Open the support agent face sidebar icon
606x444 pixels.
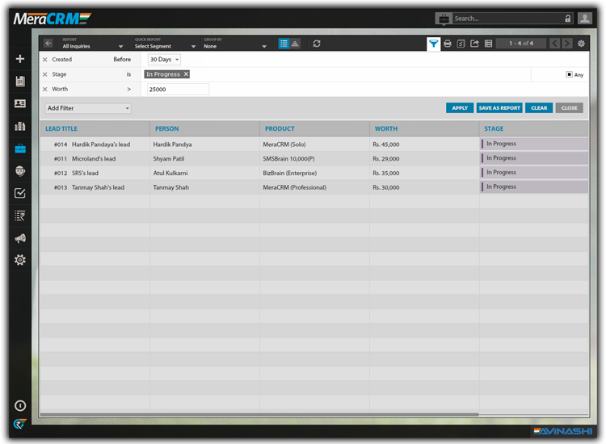tap(20, 170)
